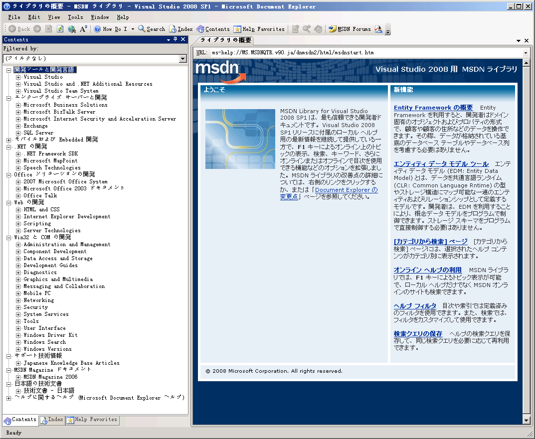Open the Entity Framework の概要 link

[x=433, y=108]
